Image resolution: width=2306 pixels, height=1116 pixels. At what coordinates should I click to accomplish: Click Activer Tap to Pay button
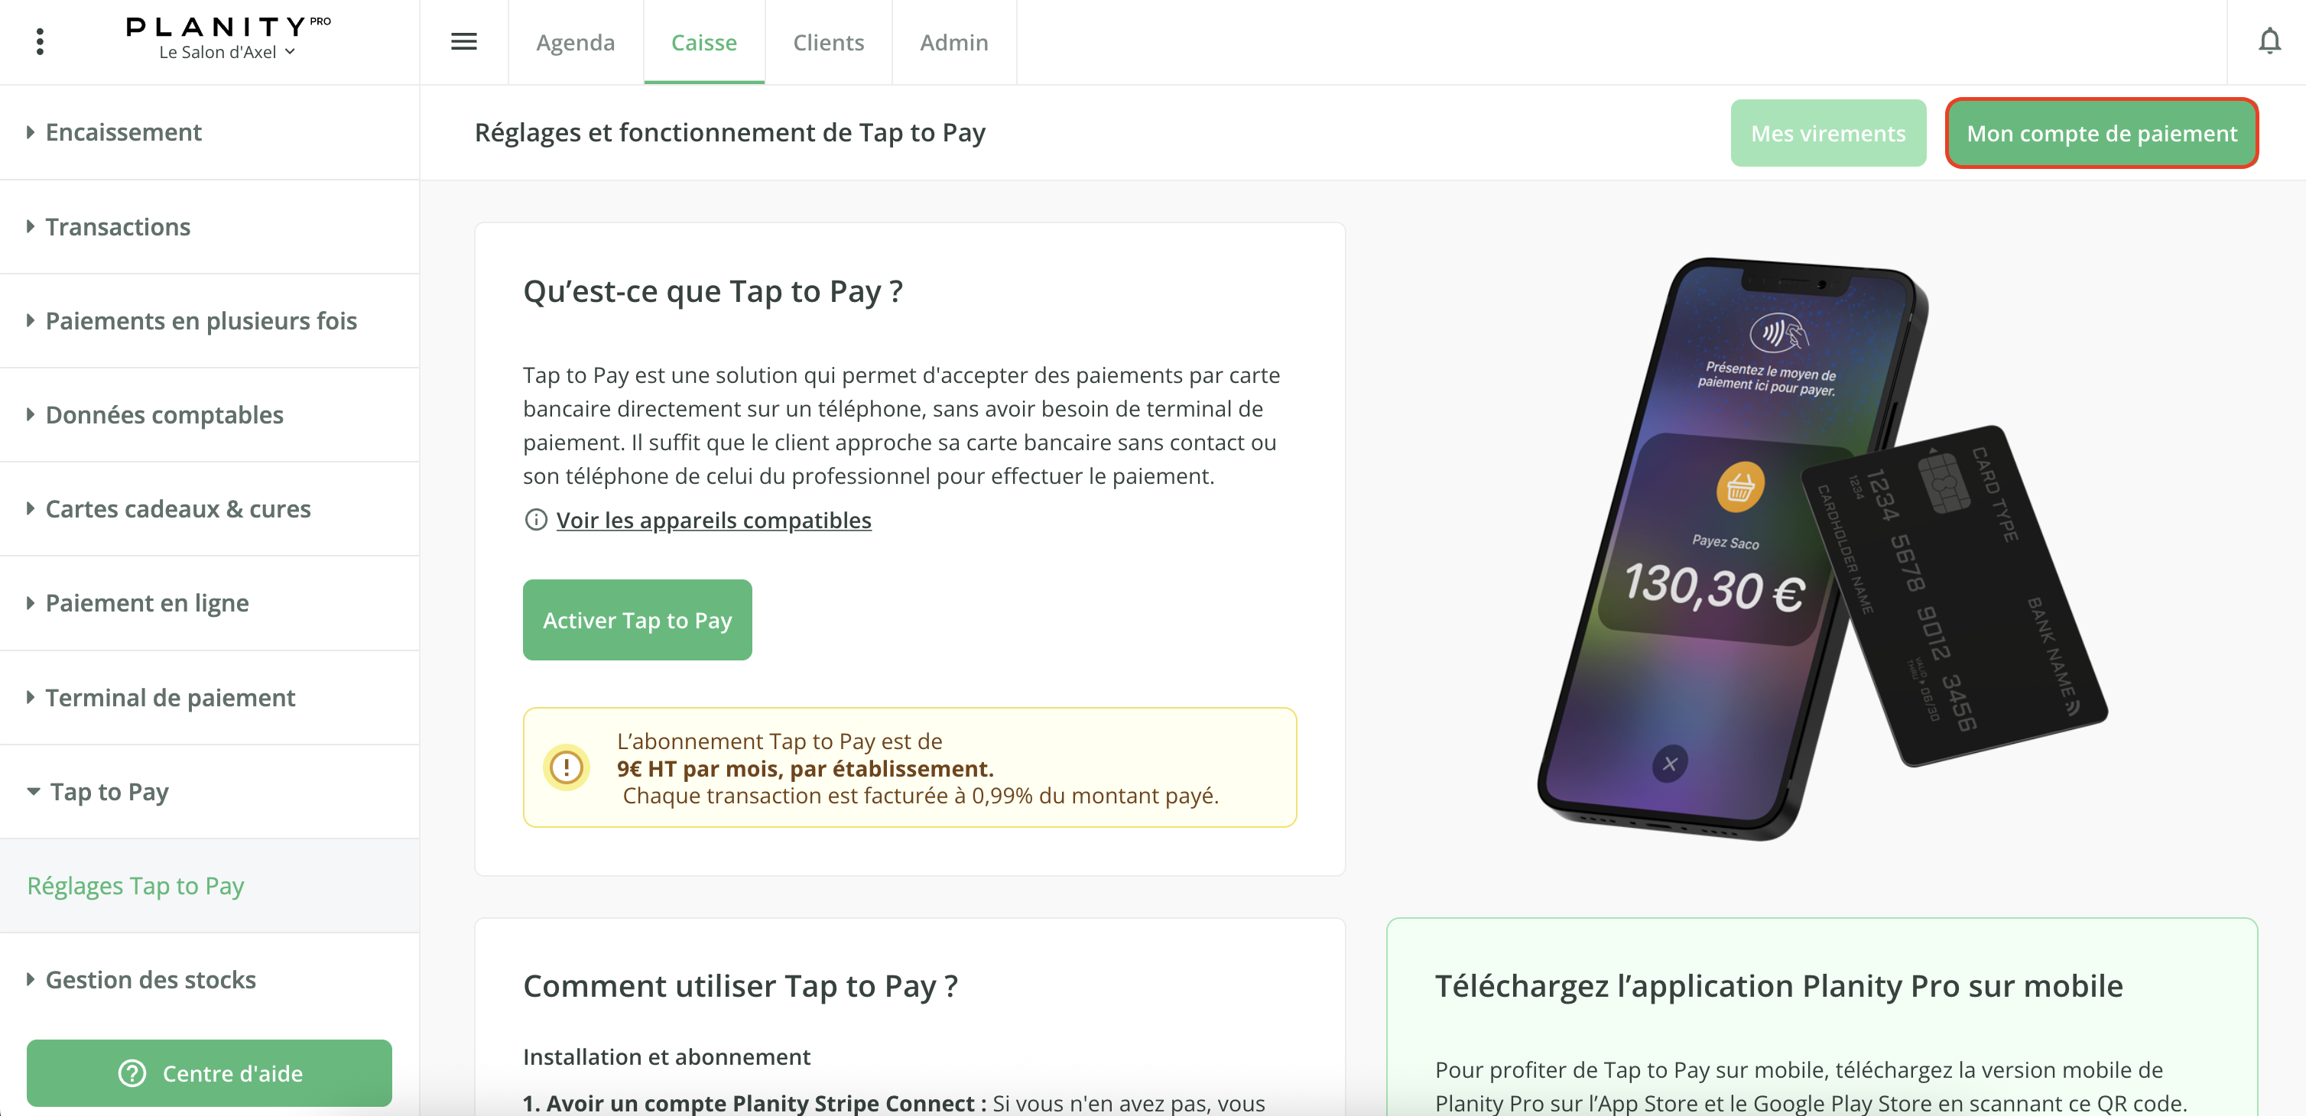tap(636, 620)
